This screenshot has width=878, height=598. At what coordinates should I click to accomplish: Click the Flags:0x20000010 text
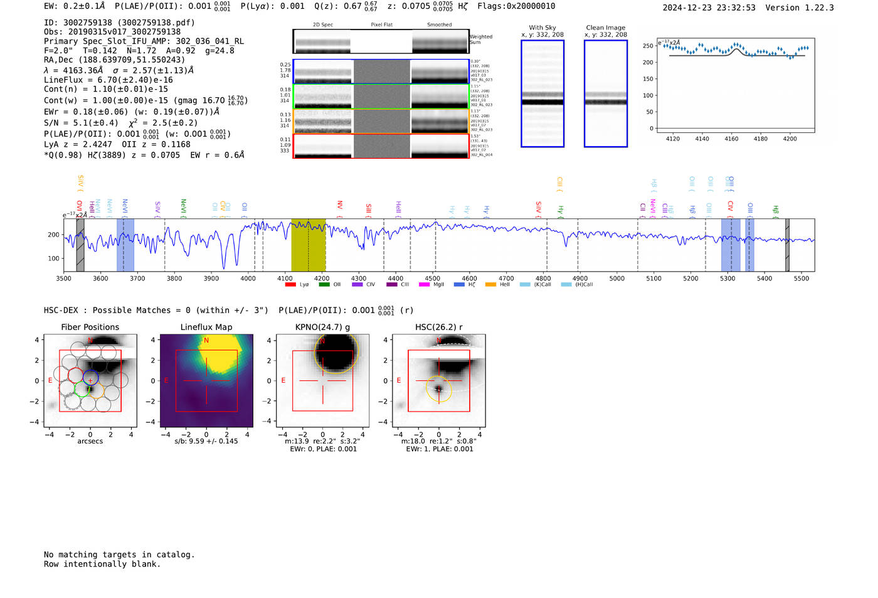click(516, 6)
